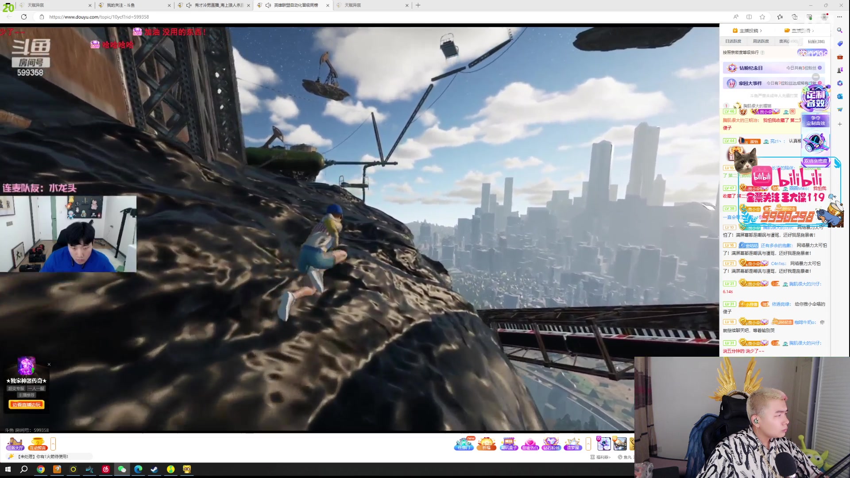Open Edge split screen icon in toolbar
Screen dimensions: 850x478
[749, 17]
